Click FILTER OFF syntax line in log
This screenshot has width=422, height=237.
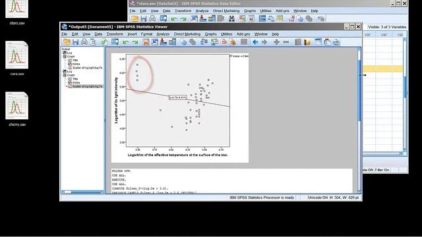click(121, 171)
